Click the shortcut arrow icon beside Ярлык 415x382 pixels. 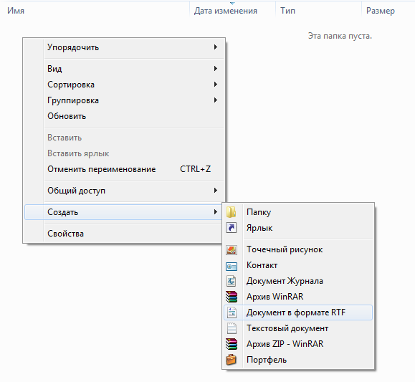[232, 228]
